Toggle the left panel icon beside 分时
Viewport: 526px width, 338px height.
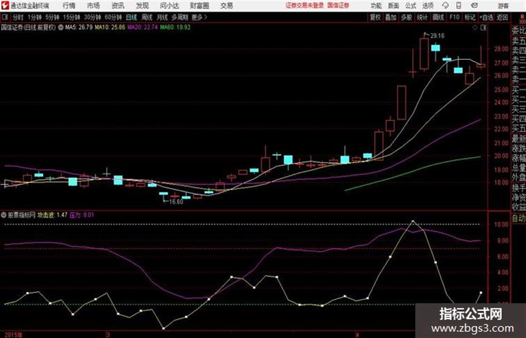(x=5, y=17)
